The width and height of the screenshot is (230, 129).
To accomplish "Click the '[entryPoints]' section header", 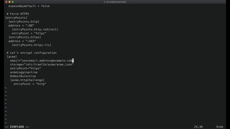I will tap(16, 18).
